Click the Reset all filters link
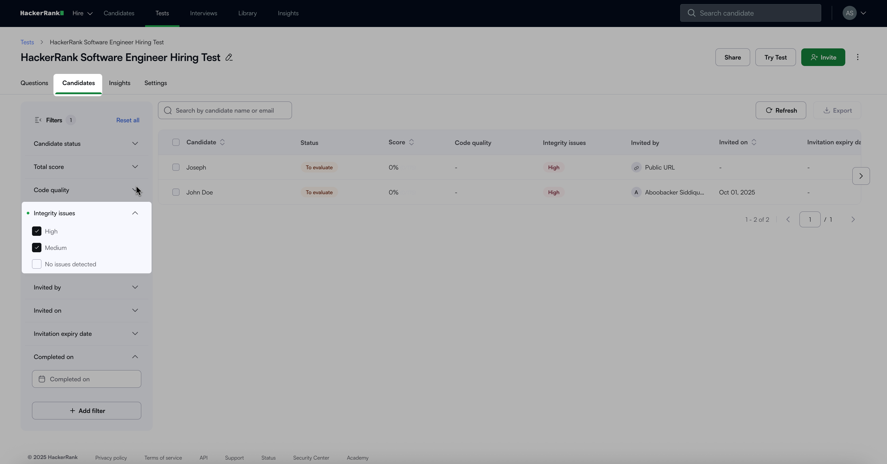The width and height of the screenshot is (887, 464). point(128,120)
